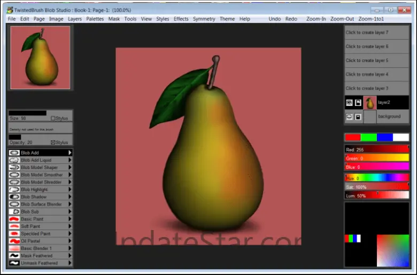Select the Oil Pastel brush icon

coord(14,241)
